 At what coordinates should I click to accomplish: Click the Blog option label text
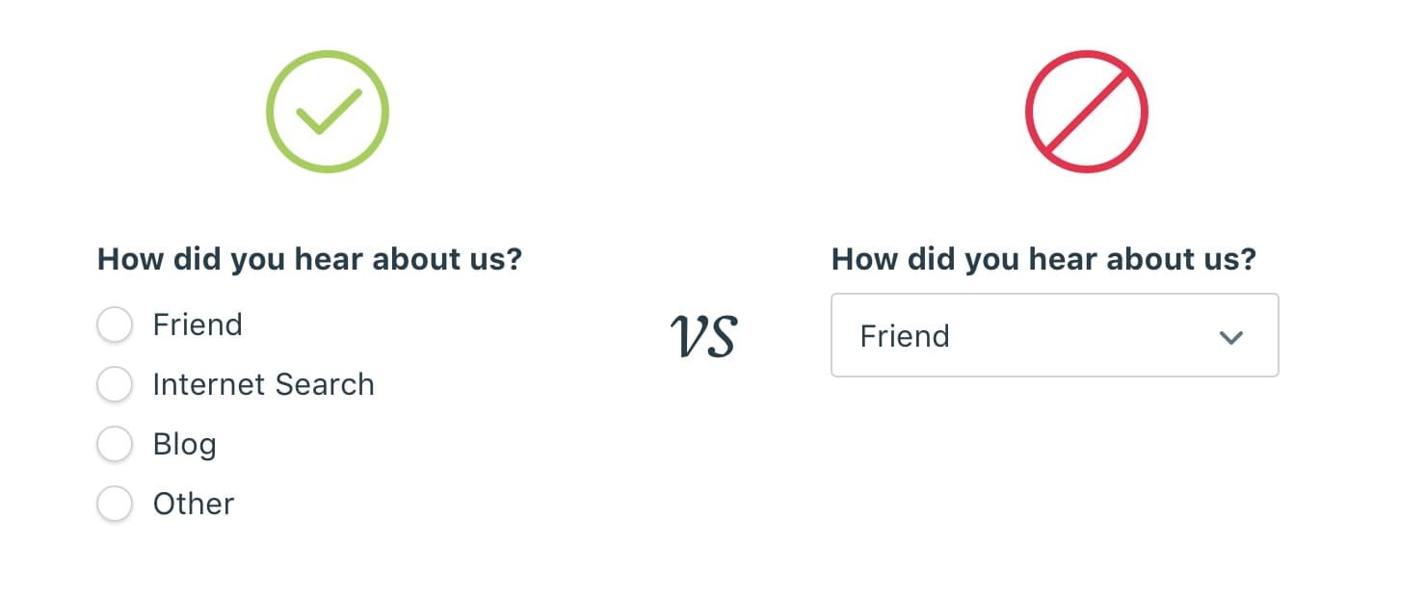pyautogui.click(x=184, y=445)
